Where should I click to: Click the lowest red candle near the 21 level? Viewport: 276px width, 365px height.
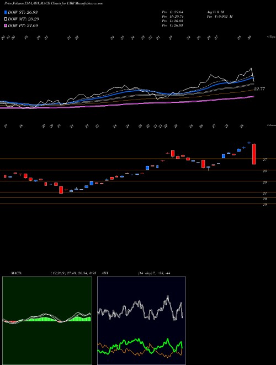(61, 190)
